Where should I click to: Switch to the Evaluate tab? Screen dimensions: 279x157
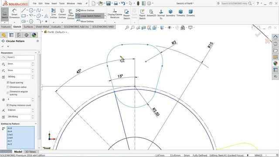coord(56,27)
